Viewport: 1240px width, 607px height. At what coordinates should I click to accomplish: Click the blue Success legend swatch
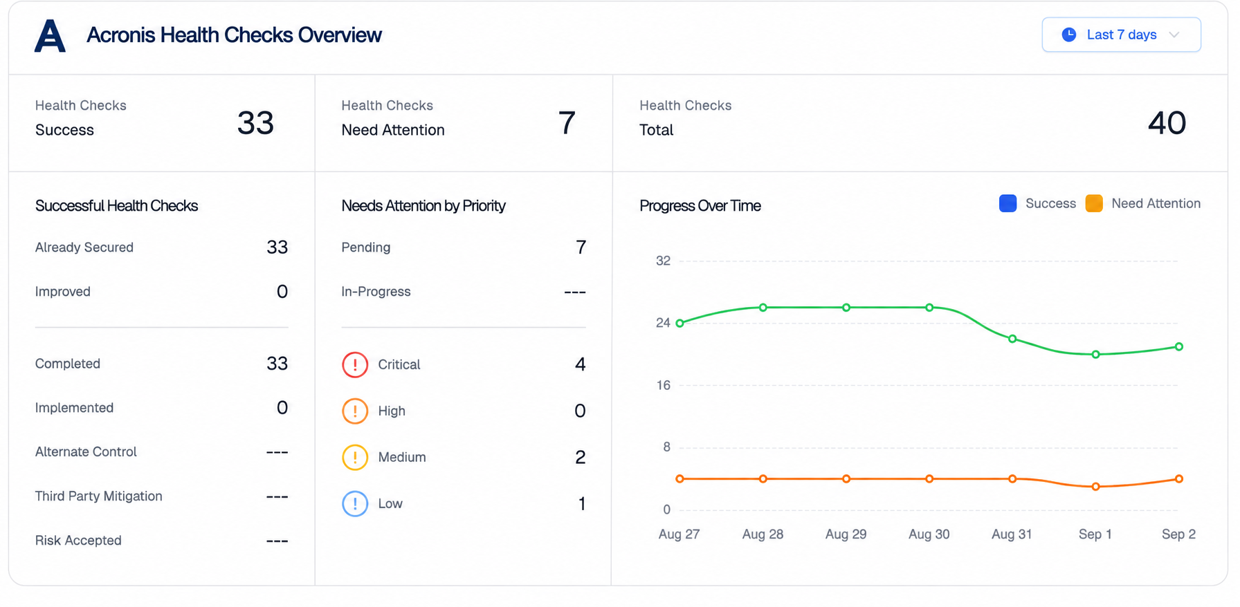(1007, 203)
